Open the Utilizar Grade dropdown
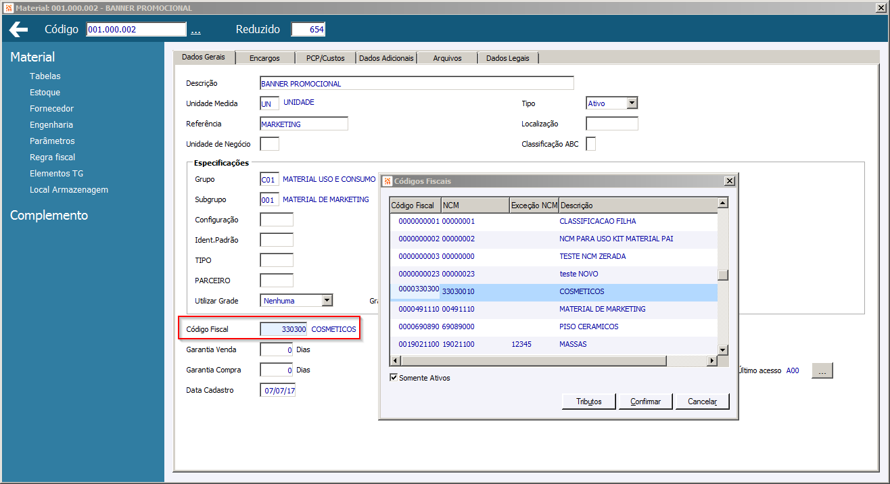This screenshot has height=484, width=890. click(x=327, y=301)
